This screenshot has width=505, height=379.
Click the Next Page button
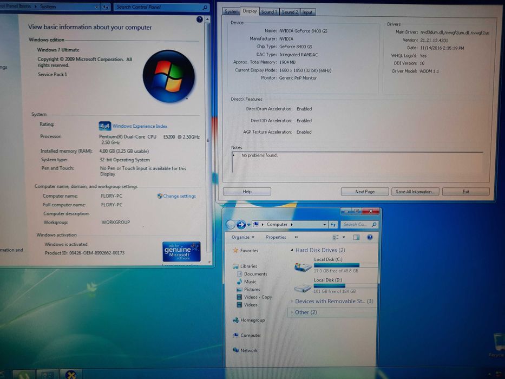click(365, 192)
